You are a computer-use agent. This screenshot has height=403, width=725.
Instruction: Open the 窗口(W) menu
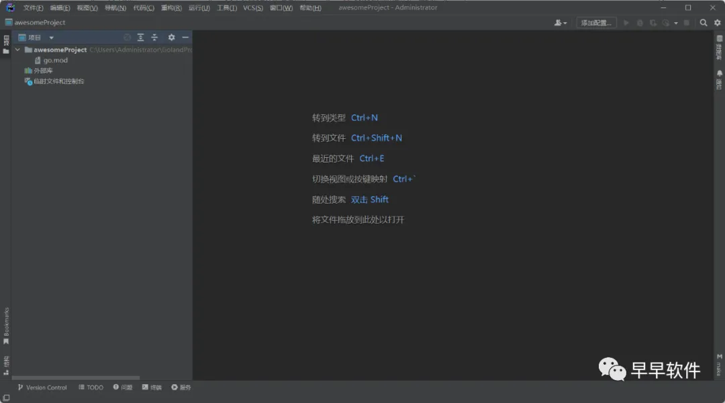click(281, 8)
